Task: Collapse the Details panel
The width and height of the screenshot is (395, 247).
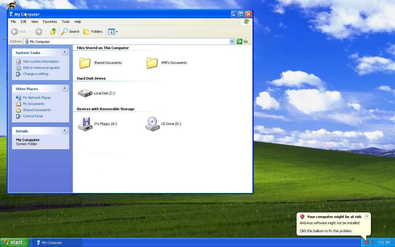Action: 64,131
